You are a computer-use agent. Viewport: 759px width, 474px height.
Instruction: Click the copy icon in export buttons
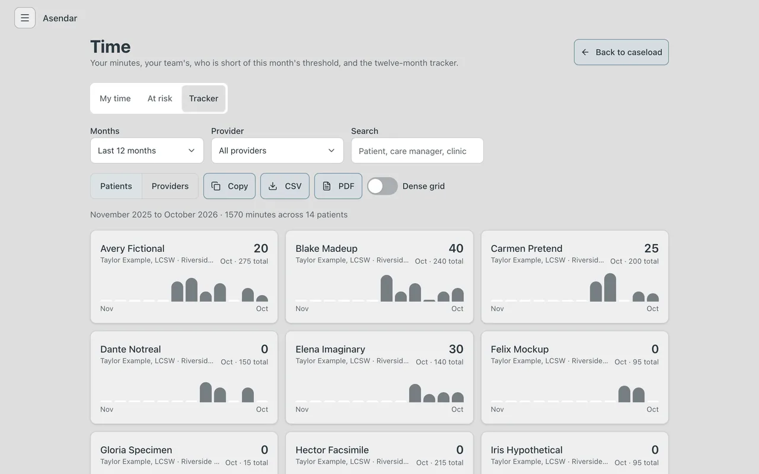tap(216, 186)
